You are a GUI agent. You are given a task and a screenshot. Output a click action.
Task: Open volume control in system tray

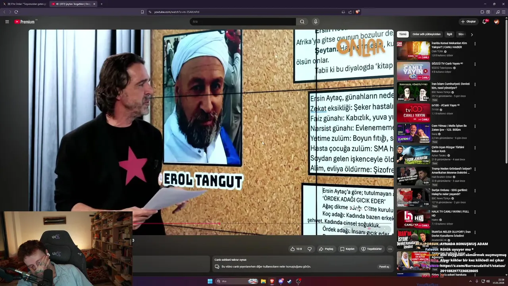(x=488, y=281)
